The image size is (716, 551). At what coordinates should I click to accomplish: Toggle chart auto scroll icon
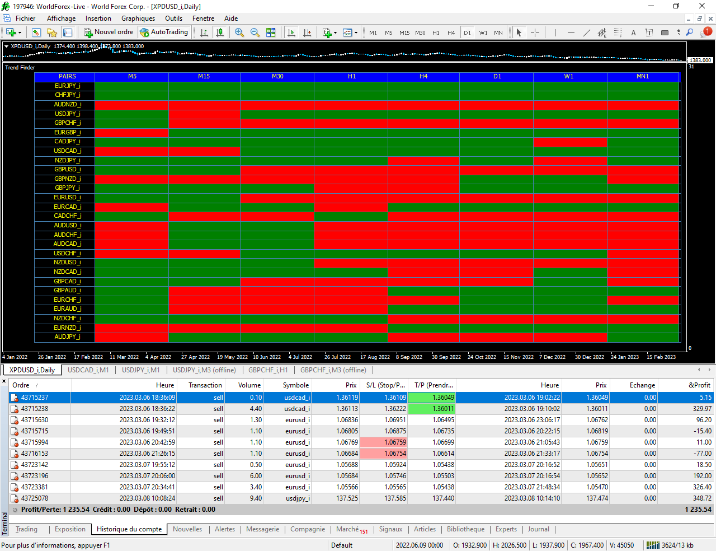(x=291, y=32)
